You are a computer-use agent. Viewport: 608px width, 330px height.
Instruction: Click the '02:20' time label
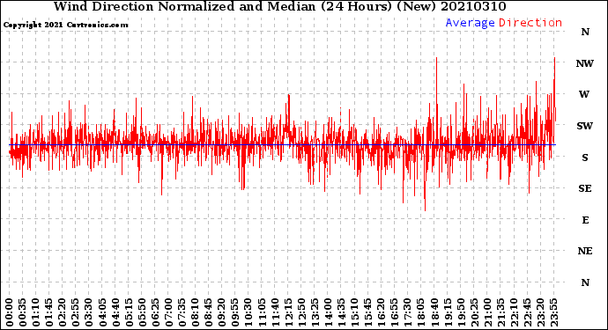tap(63, 312)
